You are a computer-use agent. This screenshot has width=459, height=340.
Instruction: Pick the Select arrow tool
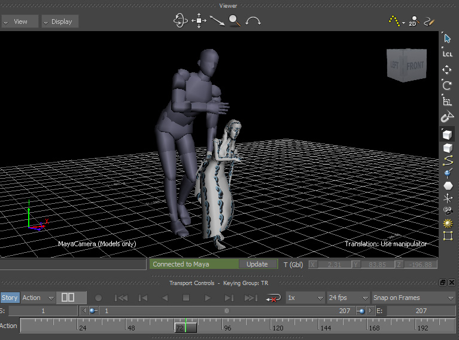point(447,38)
